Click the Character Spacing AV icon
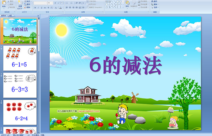Screen dimensions: 212x136 point(52,8)
